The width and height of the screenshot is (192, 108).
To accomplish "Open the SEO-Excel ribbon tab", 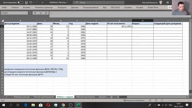I will (115, 7).
